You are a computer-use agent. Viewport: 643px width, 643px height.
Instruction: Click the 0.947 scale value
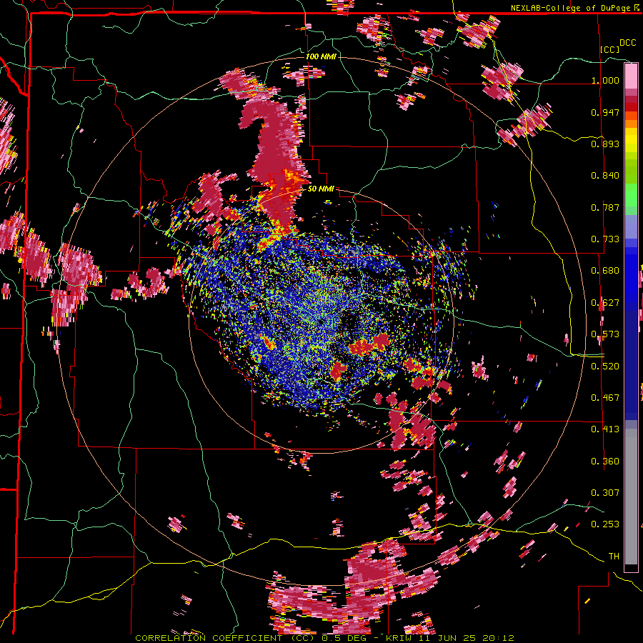coord(605,112)
